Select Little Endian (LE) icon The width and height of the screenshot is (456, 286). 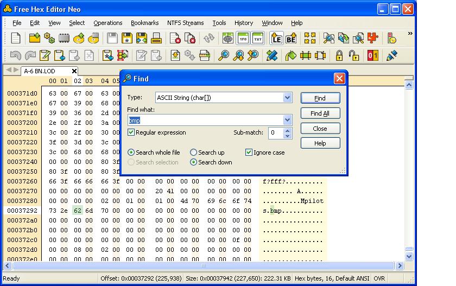point(276,38)
